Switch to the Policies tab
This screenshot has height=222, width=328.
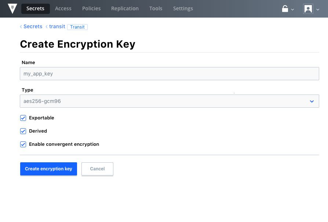[91, 8]
